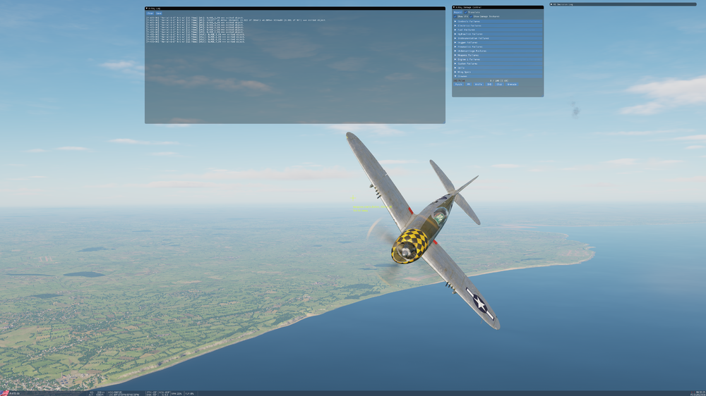Expand the collapsed log window at top right

[x=551, y=4]
